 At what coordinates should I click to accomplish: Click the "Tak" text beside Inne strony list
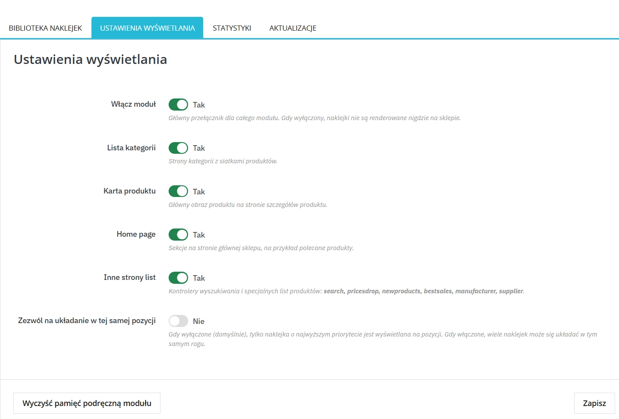[x=199, y=278]
